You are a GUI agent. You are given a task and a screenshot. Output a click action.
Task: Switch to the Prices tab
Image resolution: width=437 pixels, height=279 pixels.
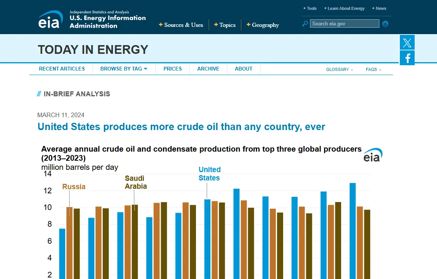click(x=172, y=69)
